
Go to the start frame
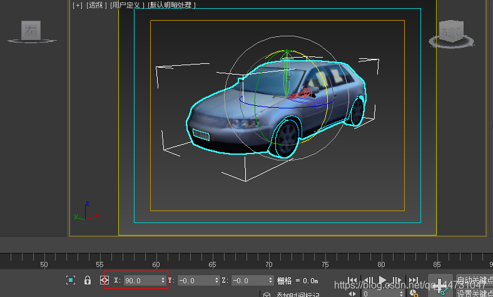pyautogui.click(x=352, y=280)
